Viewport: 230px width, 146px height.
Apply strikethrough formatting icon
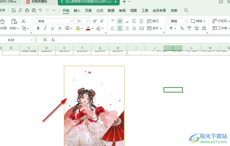point(60,28)
